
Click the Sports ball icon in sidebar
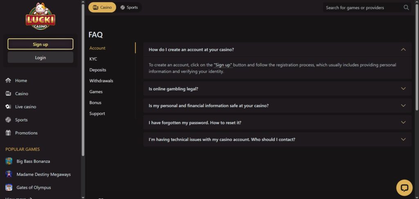[8, 120]
